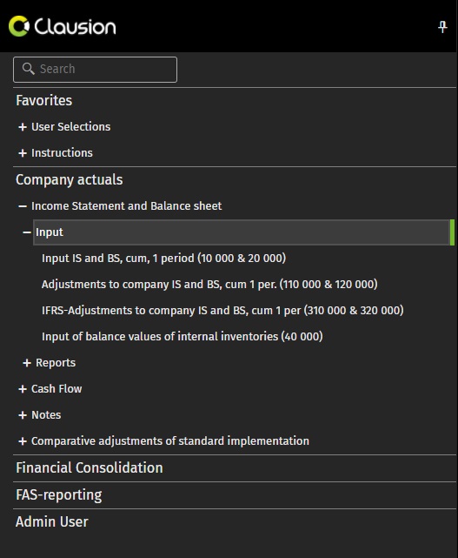Click into the Search field
Viewport: 458px width, 558px height.
click(x=96, y=70)
